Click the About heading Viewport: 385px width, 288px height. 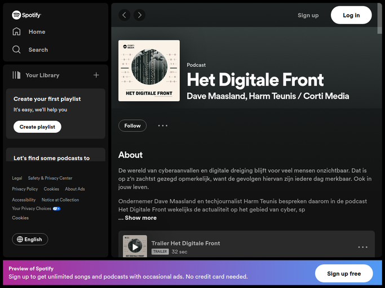(x=130, y=155)
